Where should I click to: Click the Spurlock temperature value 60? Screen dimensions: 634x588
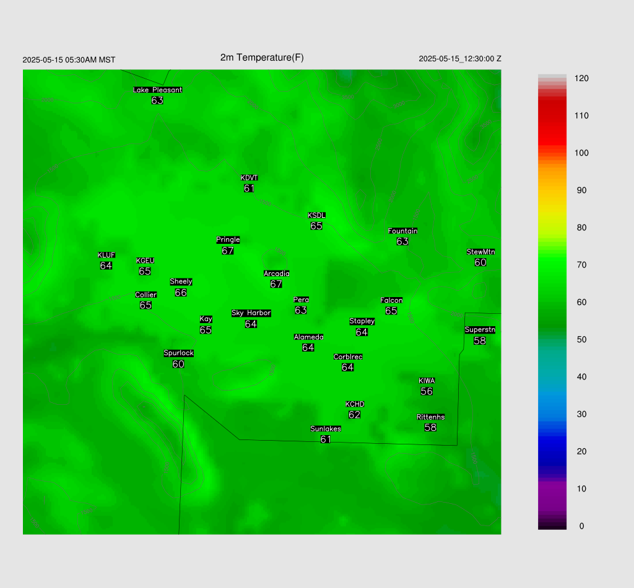click(x=178, y=364)
